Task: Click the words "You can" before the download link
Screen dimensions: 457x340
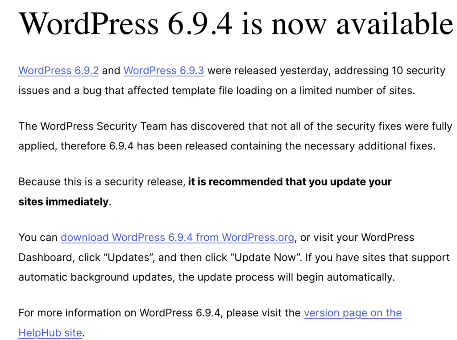Action: click(x=38, y=237)
